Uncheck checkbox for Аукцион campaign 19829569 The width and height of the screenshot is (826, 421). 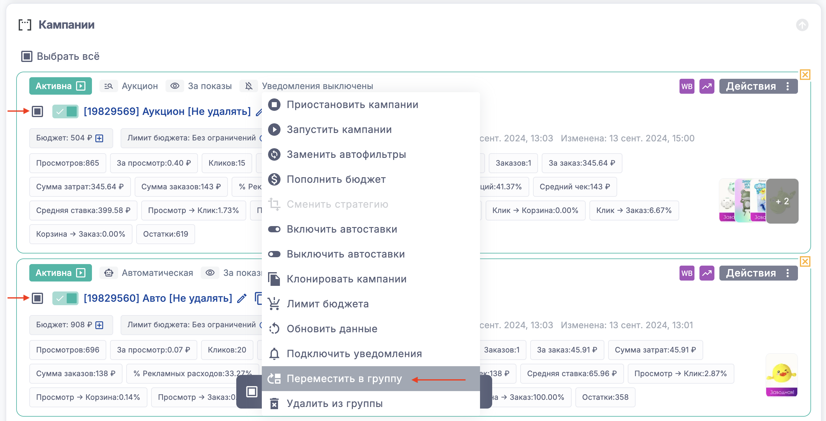point(37,111)
